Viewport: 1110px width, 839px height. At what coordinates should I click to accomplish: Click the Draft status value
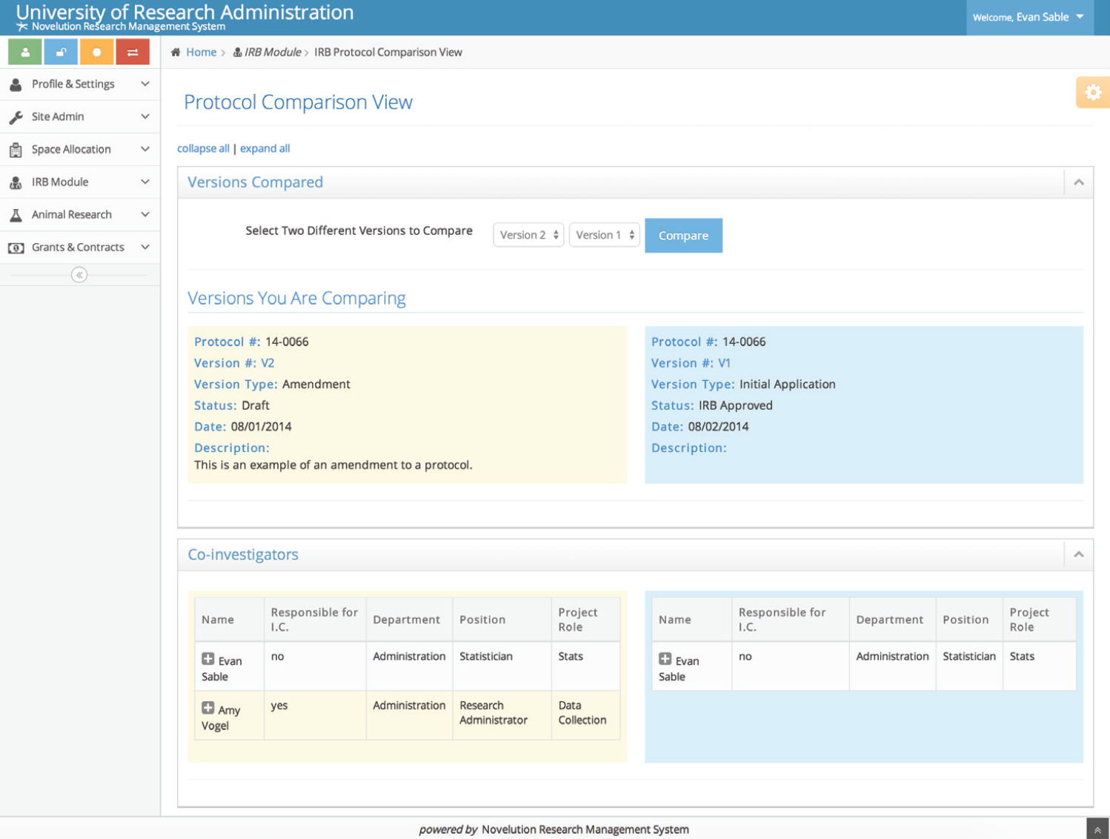(256, 405)
